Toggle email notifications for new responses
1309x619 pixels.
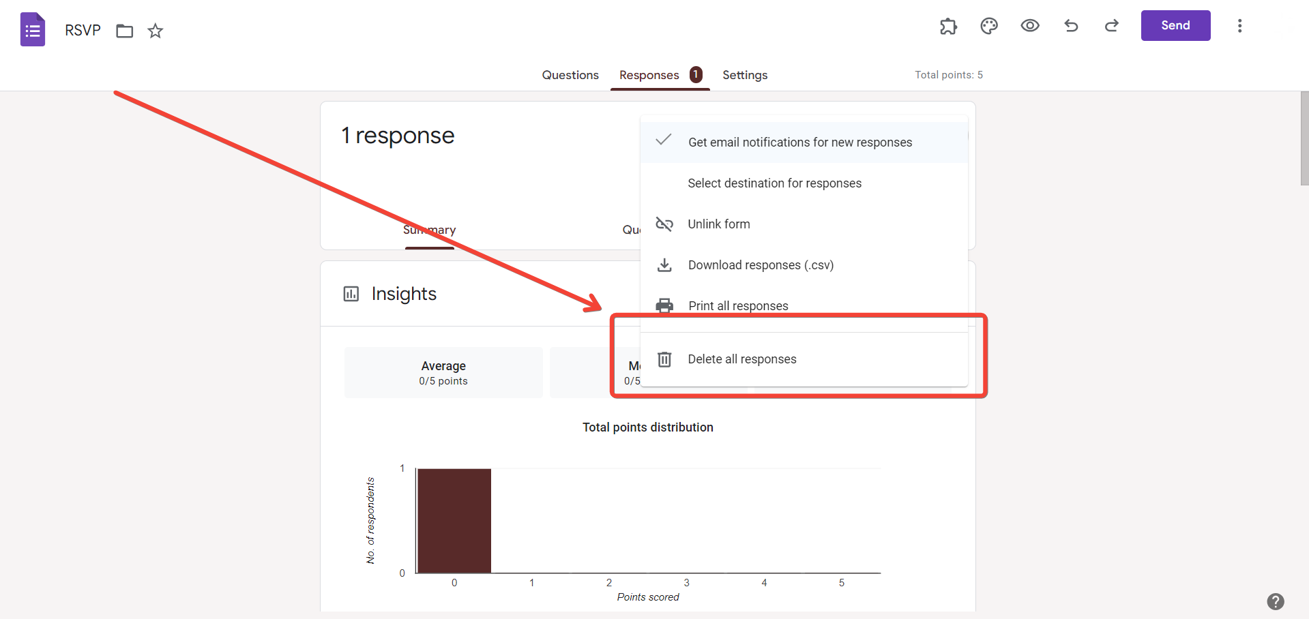point(804,142)
